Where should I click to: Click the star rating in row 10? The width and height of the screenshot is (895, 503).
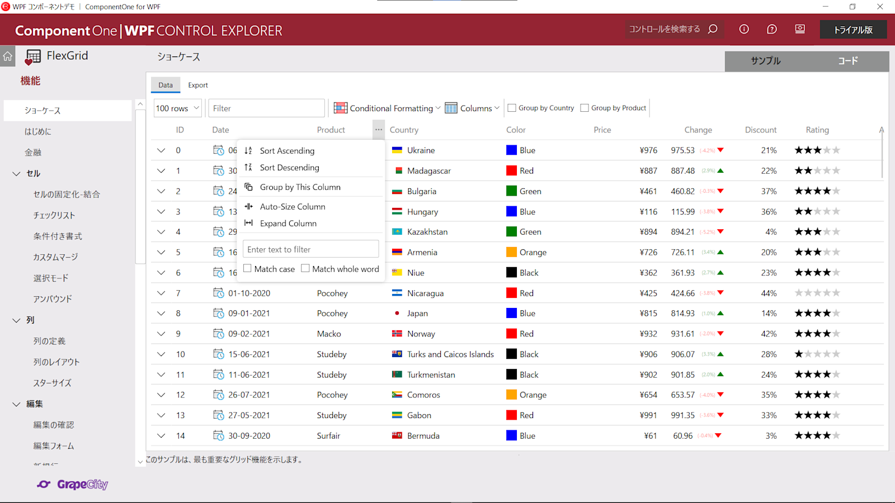pyautogui.click(x=817, y=354)
